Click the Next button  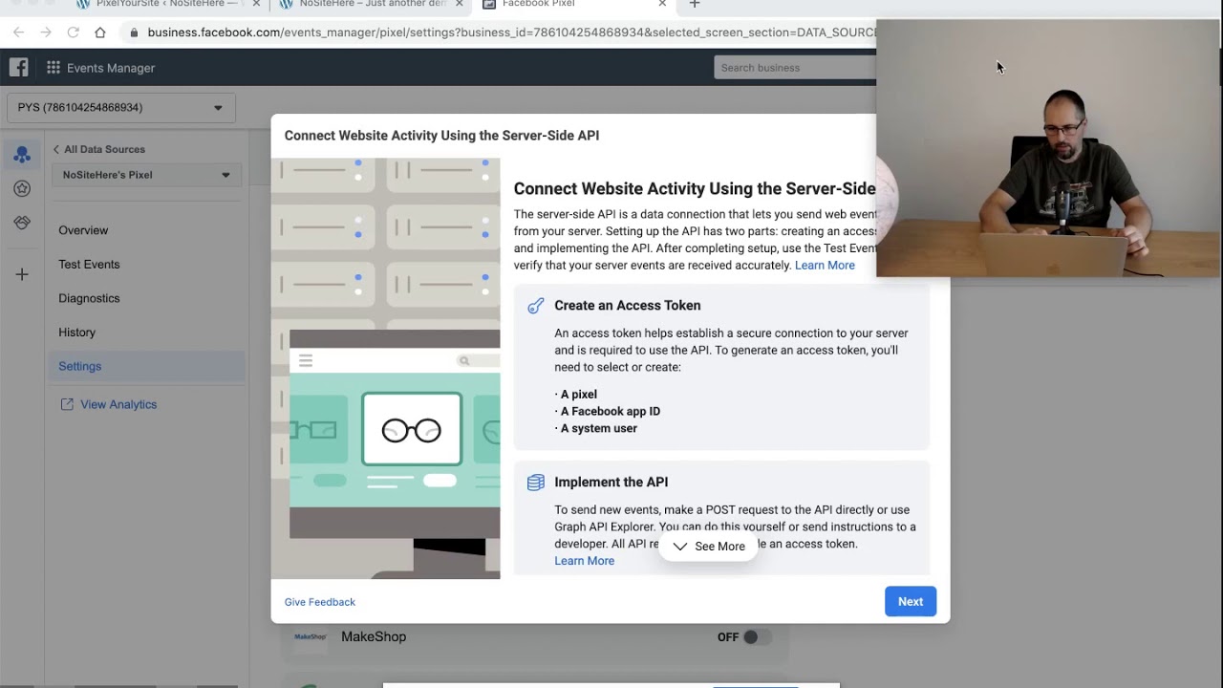coord(911,601)
